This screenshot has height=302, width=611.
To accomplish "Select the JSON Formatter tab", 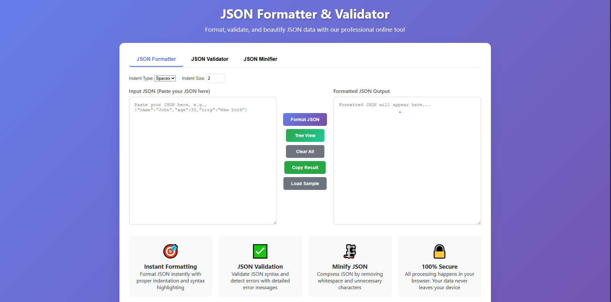I will 156,59.
